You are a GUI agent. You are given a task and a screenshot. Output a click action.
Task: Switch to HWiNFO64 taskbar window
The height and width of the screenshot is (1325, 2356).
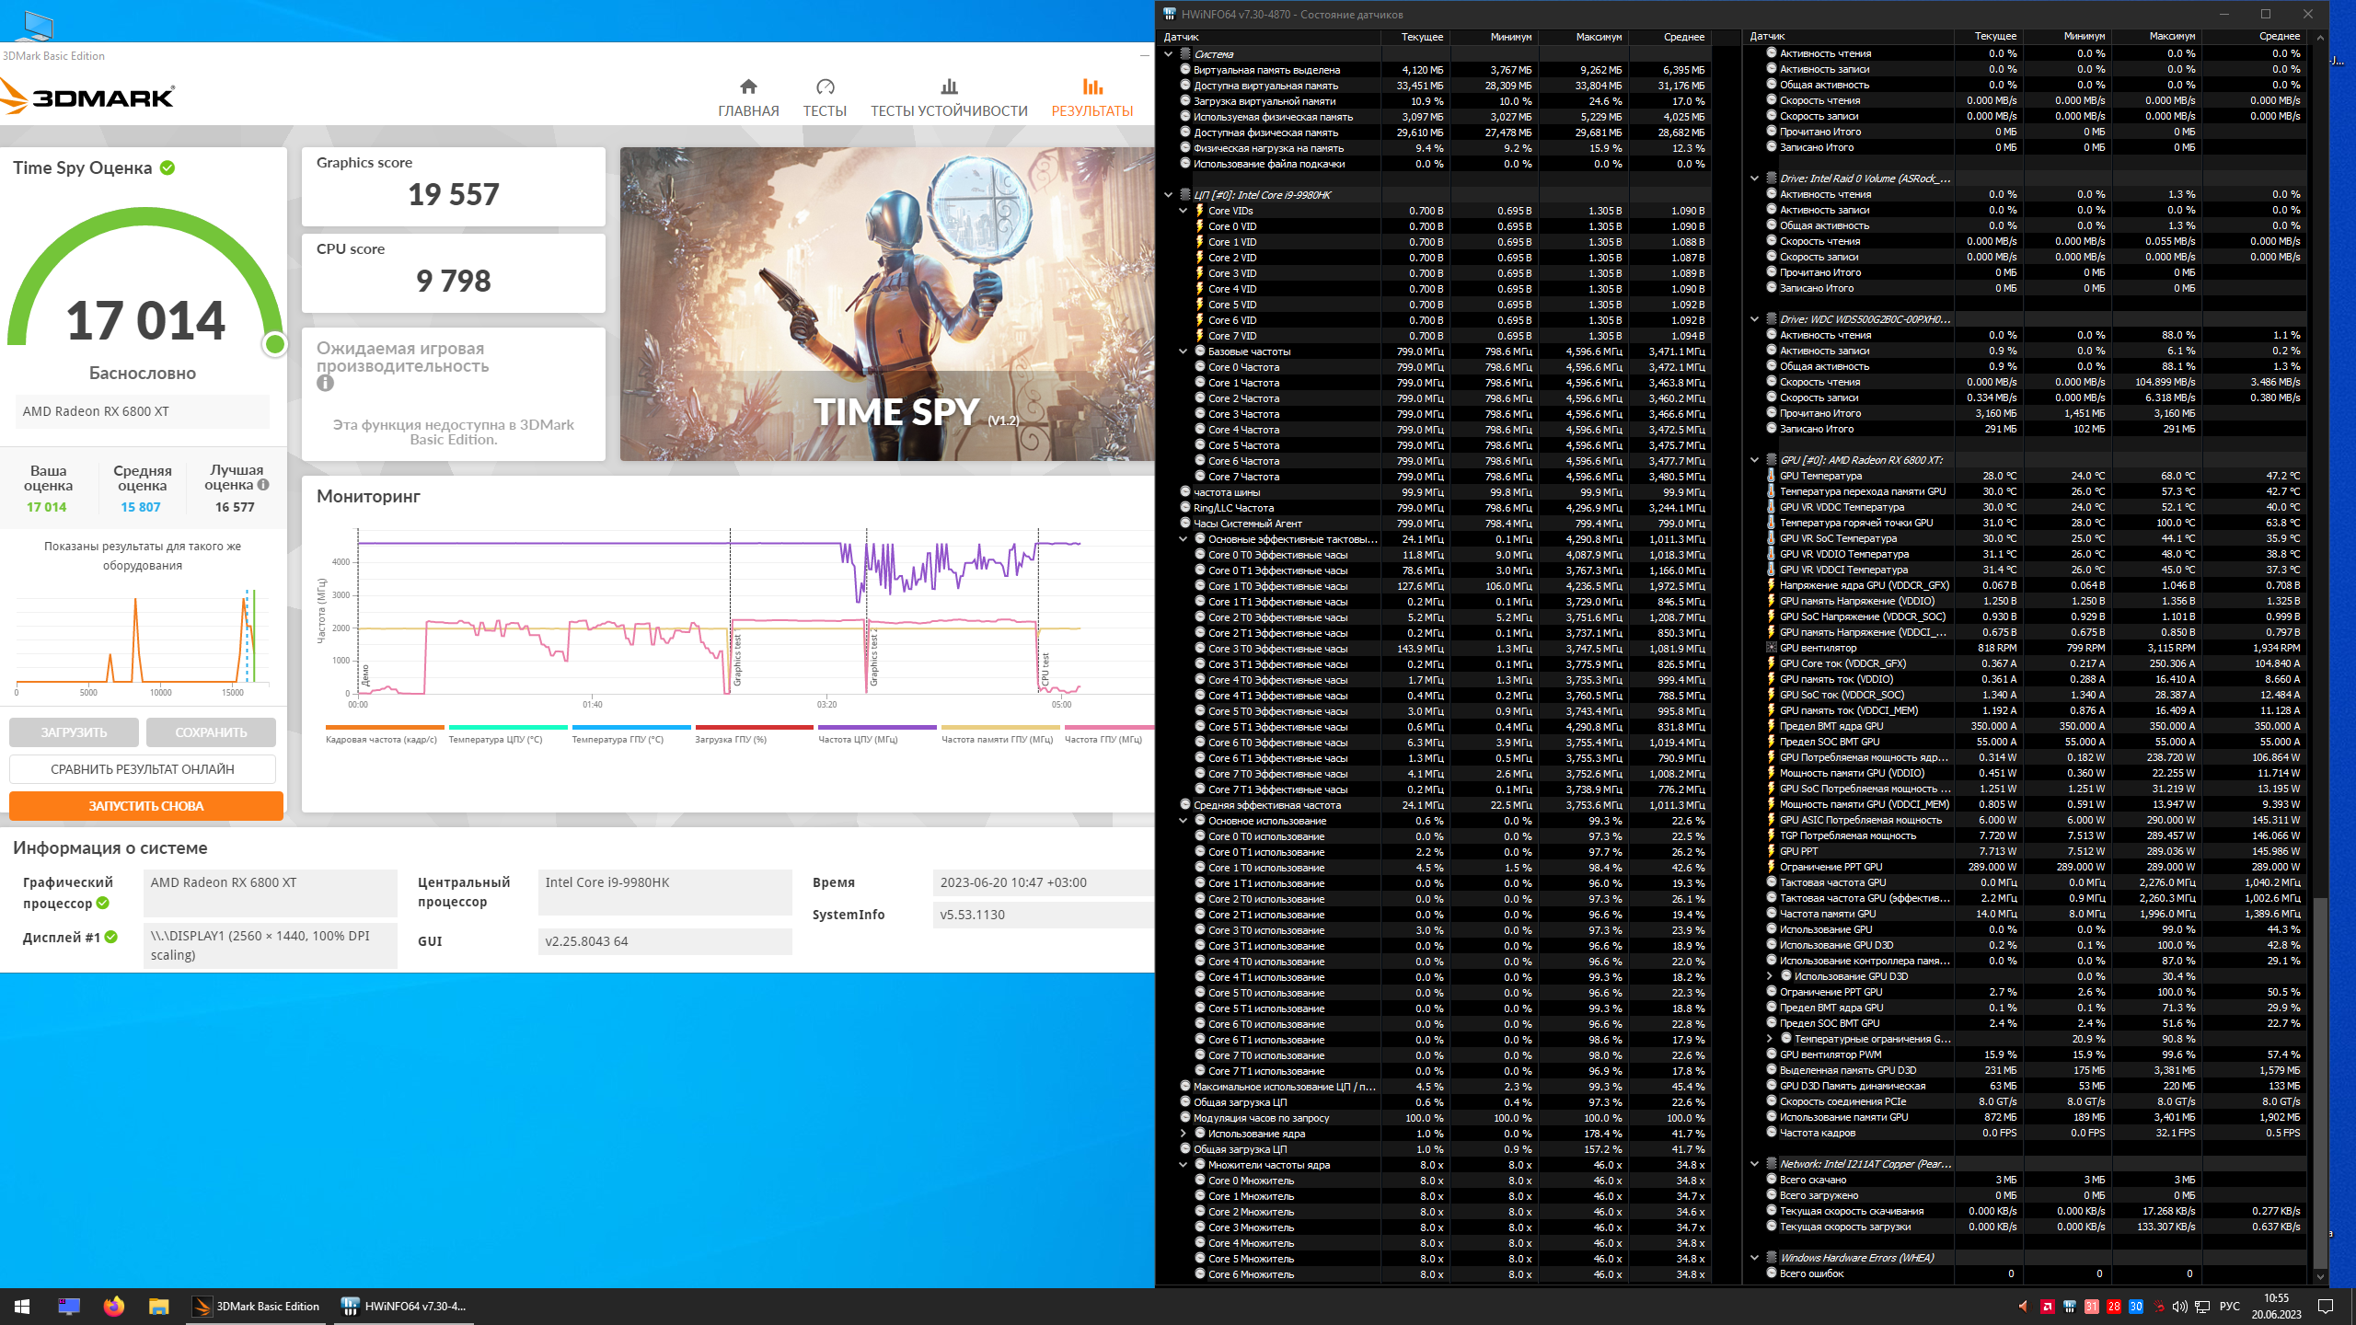[x=404, y=1306]
